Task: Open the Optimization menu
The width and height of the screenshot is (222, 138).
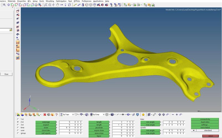Action: [x=61, y=1]
